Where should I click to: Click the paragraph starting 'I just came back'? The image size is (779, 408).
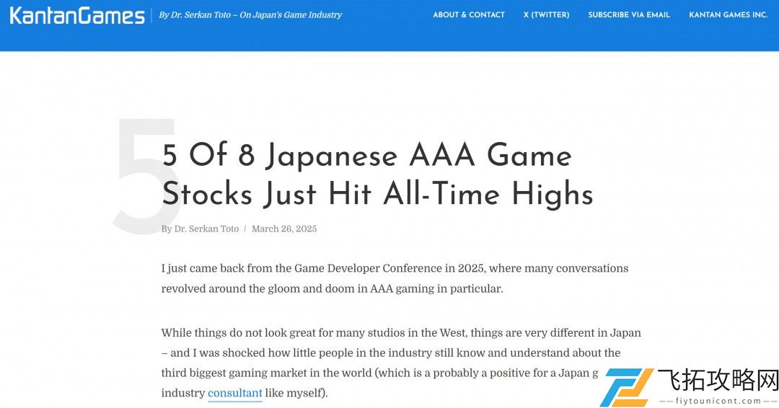pyautogui.click(x=395, y=278)
